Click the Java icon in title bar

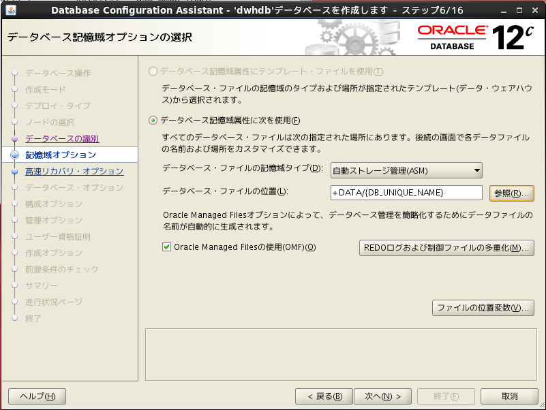(x=10, y=10)
